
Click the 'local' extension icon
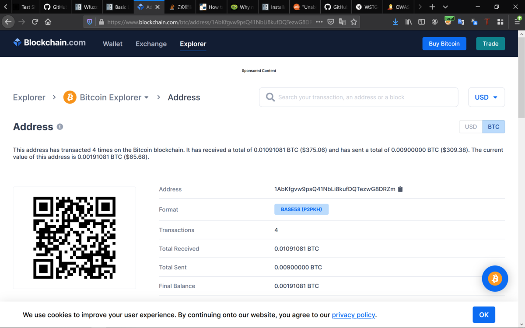[x=448, y=21]
